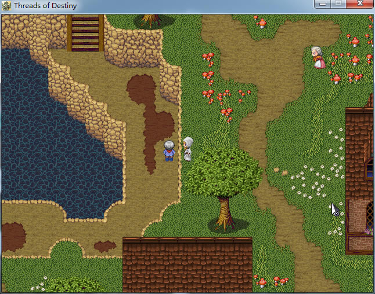375x294 pixels.
Task: Click the brown shingled roof at bottom
Action: (187, 267)
